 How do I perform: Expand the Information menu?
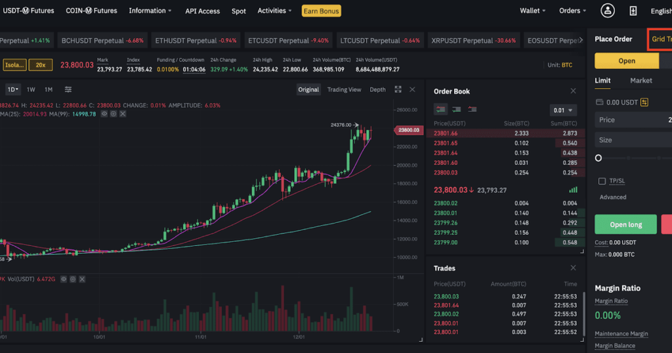tap(150, 10)
